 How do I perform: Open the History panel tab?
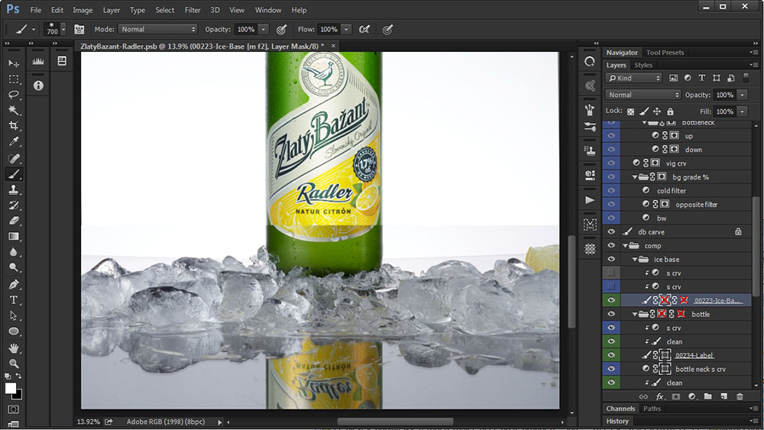pos(617,422)
